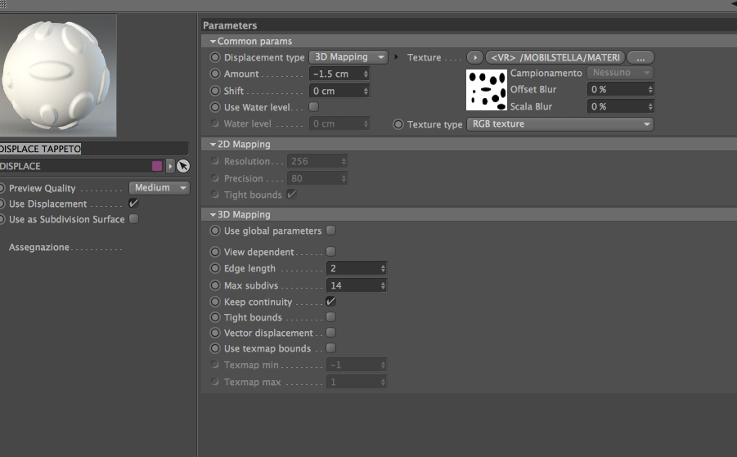Click the purple DISPLACE layer color swatch
This screenshot has height=457, width=737.
click(157, 166)
